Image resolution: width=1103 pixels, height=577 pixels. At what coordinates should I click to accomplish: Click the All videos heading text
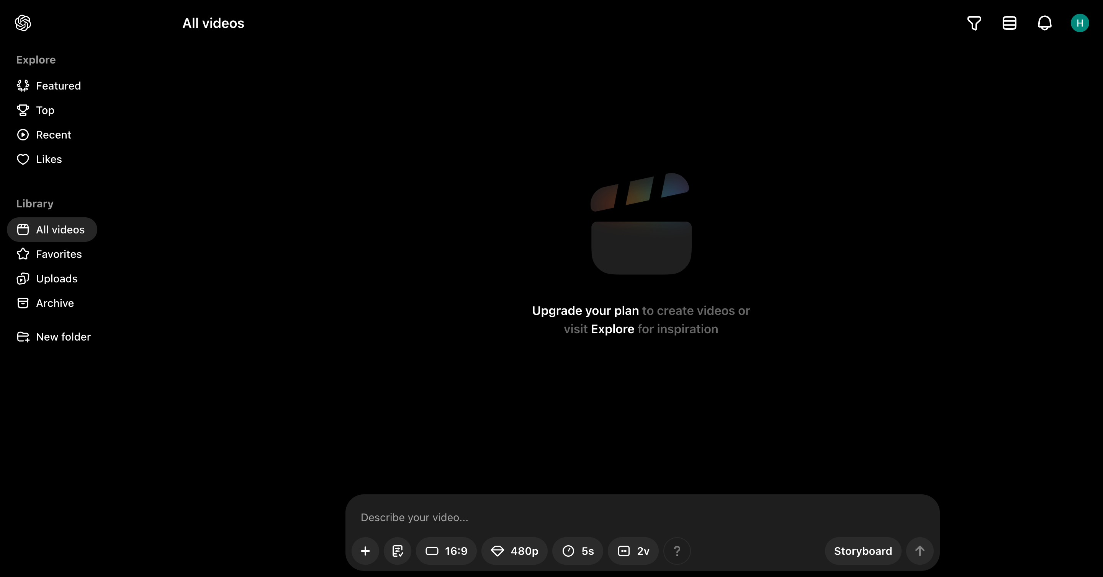213,23
